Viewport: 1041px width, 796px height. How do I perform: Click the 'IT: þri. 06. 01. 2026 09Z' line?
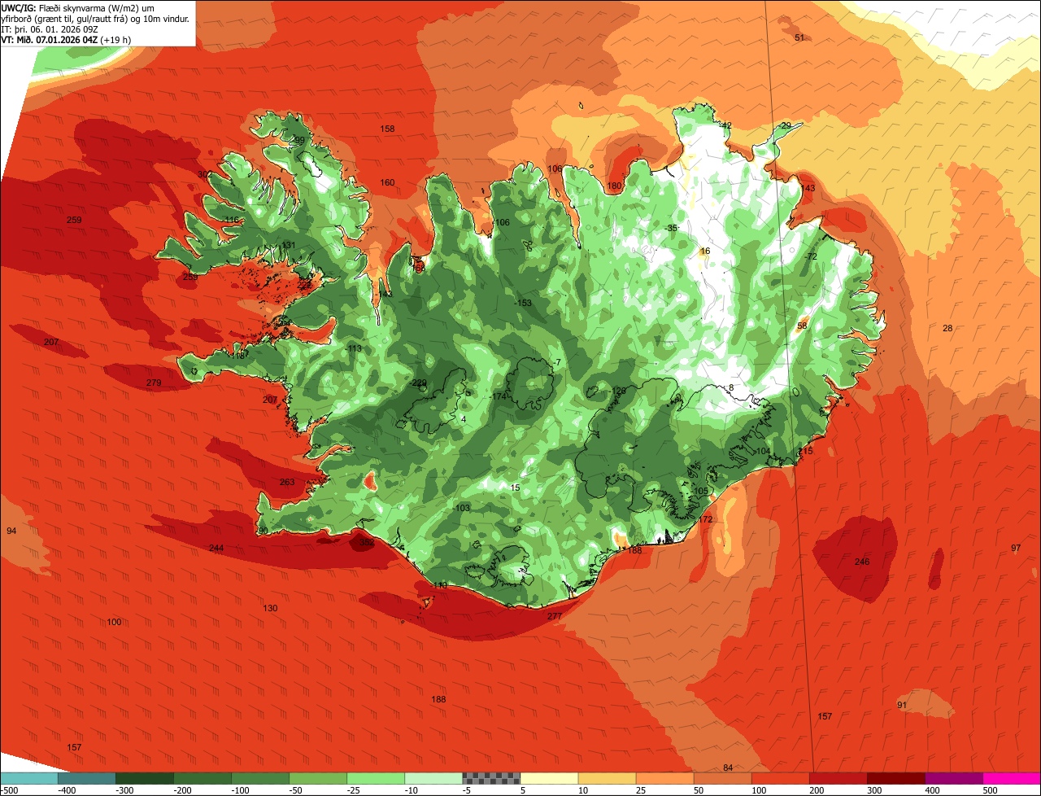coord(50,28)
